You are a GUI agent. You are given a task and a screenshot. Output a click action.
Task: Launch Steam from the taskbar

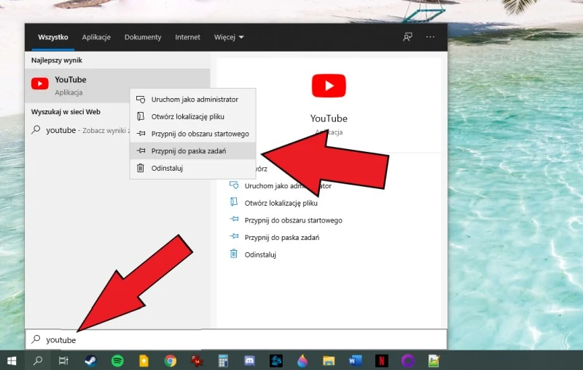click(x=90, y=361)
